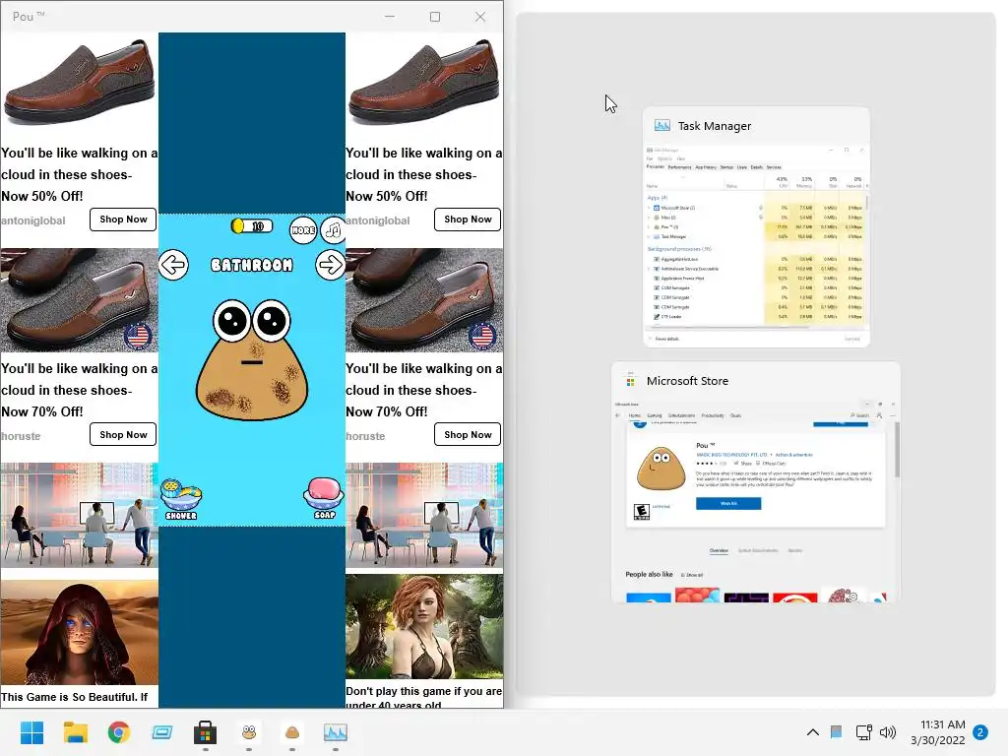Click Shop Now on right antoniglobal ad
The image size is (1008, 756).
468,220
